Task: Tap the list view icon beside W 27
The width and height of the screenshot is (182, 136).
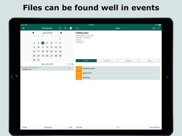Action: (x=72, y=64)
